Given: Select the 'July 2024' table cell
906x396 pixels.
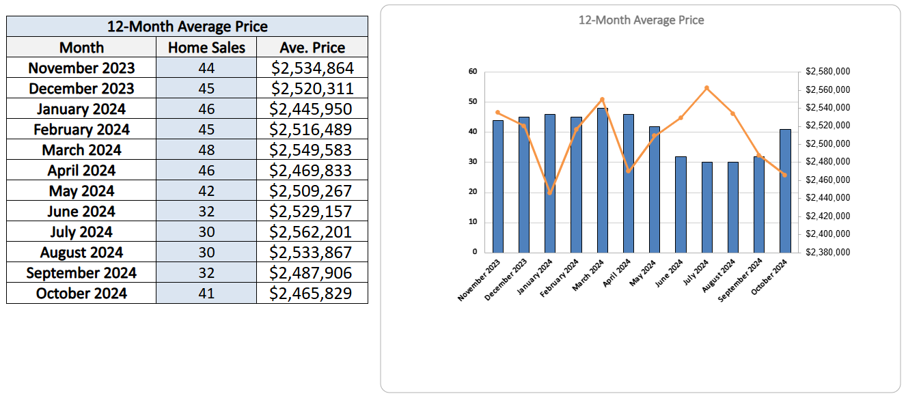Looking at the screenshot, I should pos(81,231).
